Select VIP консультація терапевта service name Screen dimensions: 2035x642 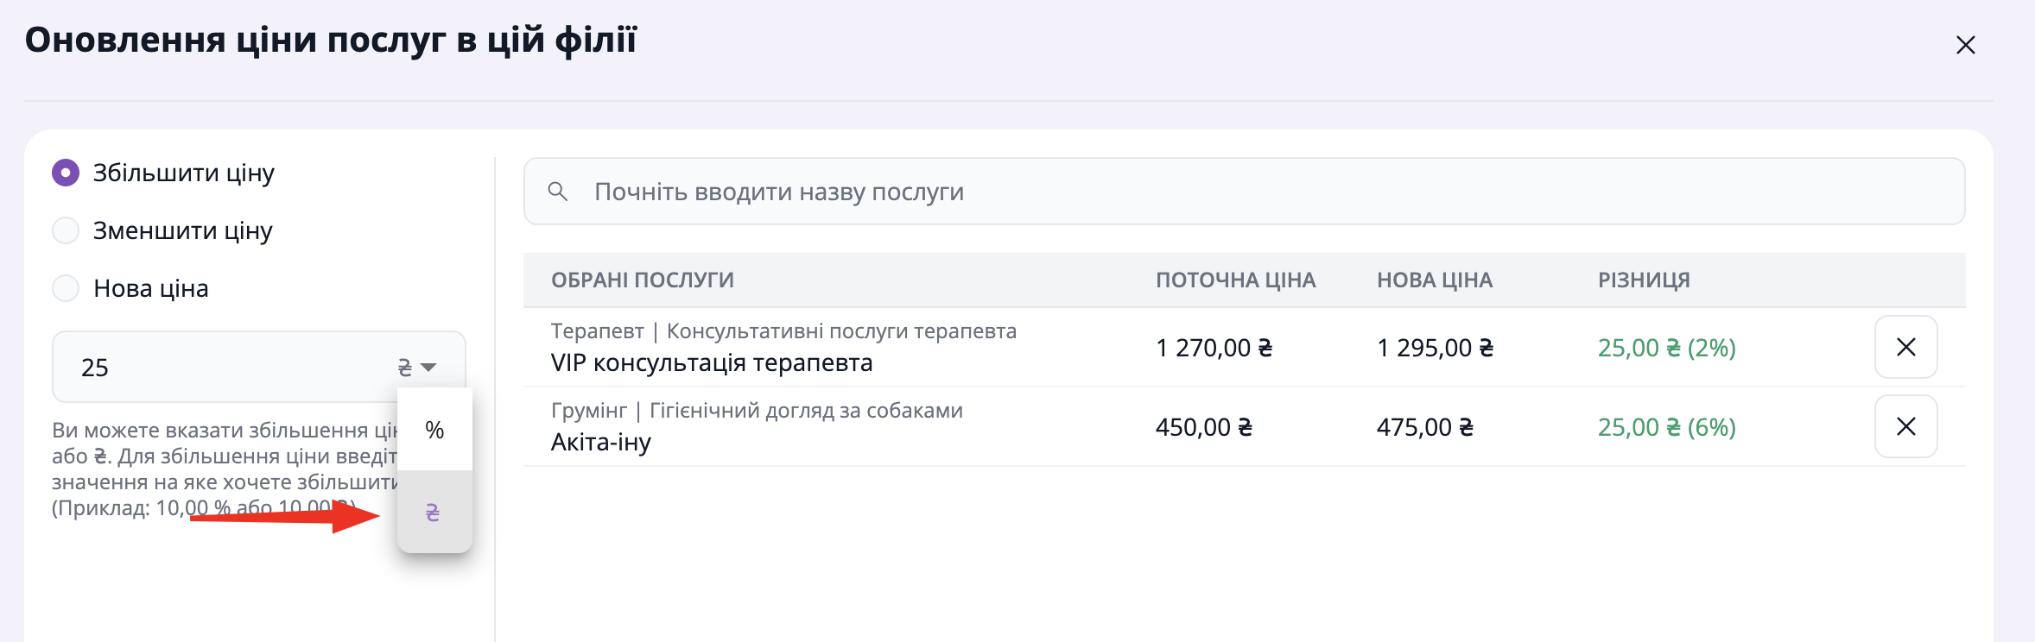point(712,363)
